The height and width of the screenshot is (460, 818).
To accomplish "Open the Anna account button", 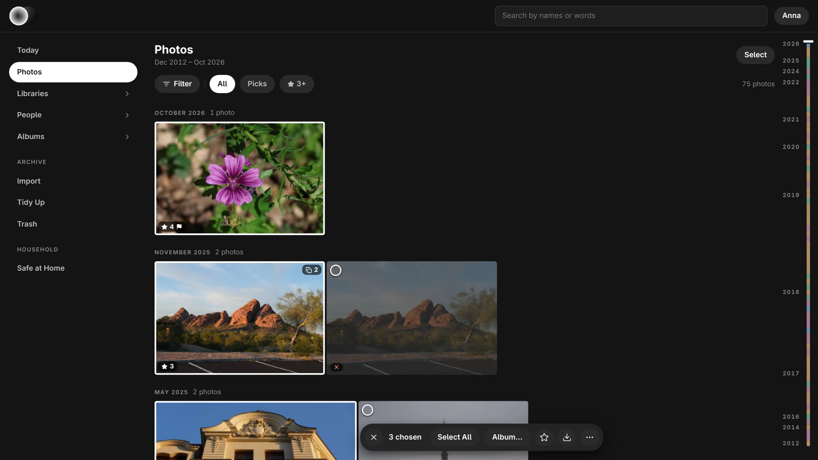I will [791, 16].
